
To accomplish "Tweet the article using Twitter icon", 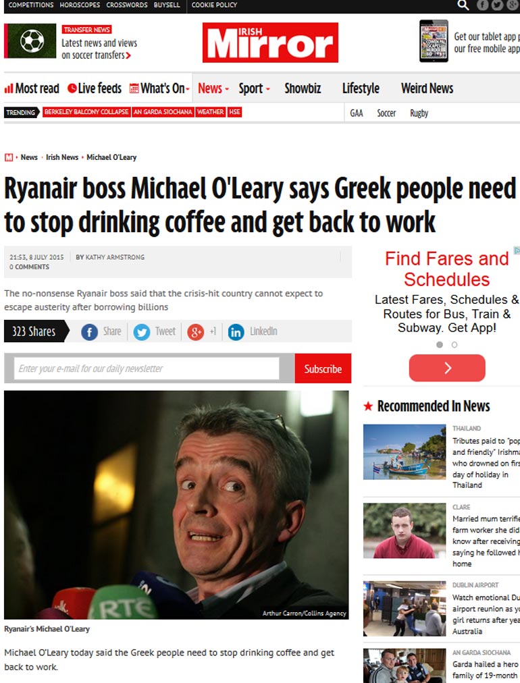I will point(142,332).
